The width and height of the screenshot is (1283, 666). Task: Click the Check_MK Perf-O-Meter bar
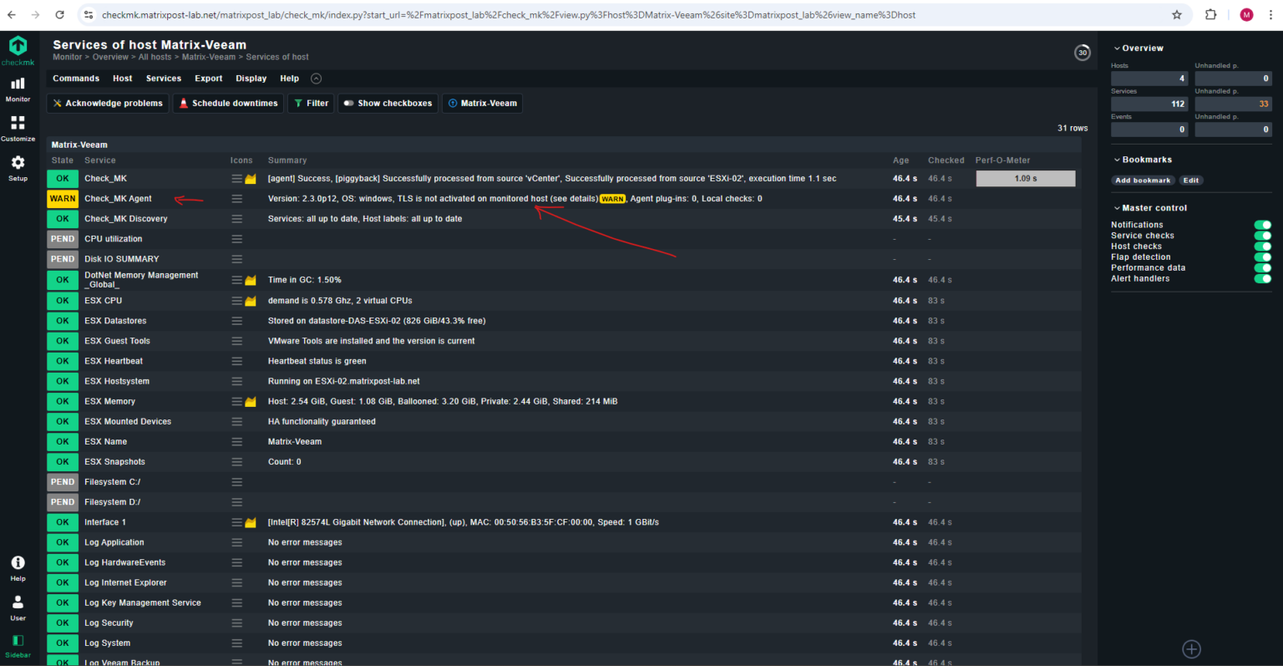pos(1026,179)
